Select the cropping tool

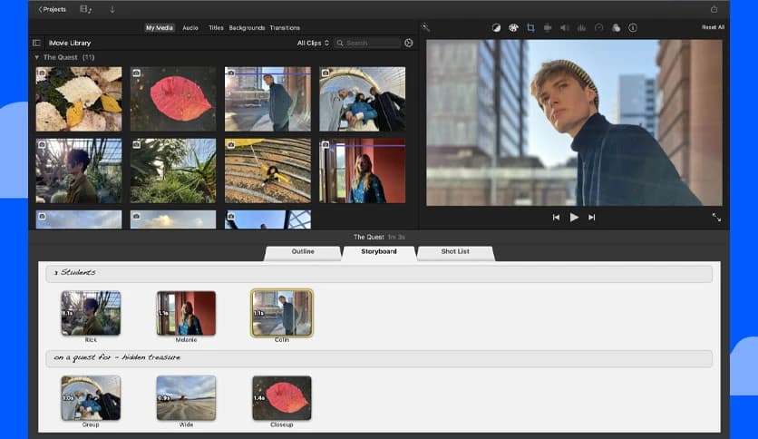click(x=530, y=27)
